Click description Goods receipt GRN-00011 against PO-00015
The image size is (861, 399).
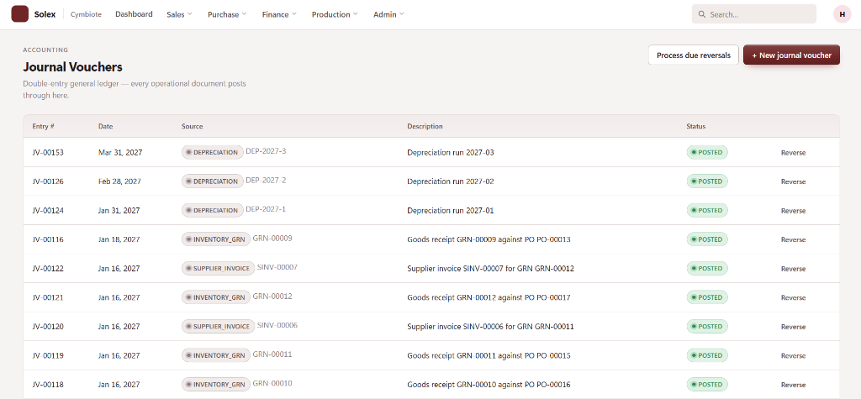point(489,355)
